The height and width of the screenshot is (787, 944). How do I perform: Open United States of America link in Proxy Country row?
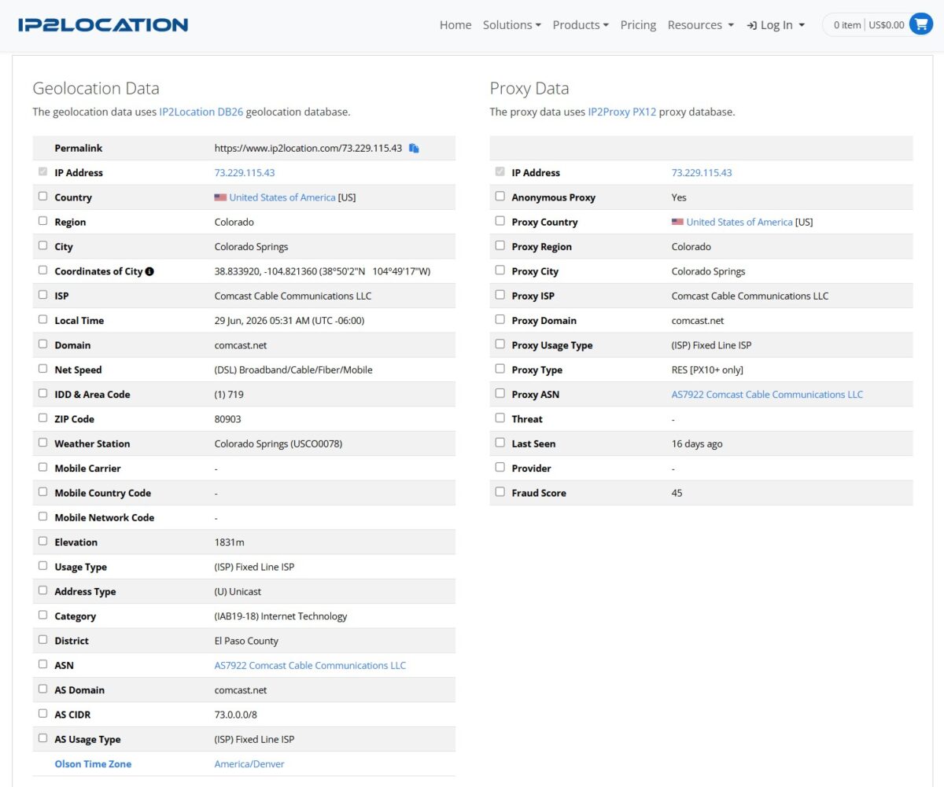click(739, 222)
